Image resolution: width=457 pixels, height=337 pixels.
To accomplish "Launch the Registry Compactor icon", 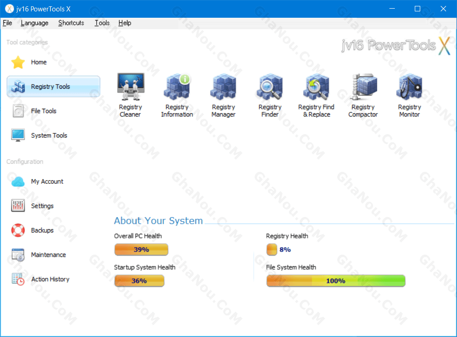I will 364,86.
